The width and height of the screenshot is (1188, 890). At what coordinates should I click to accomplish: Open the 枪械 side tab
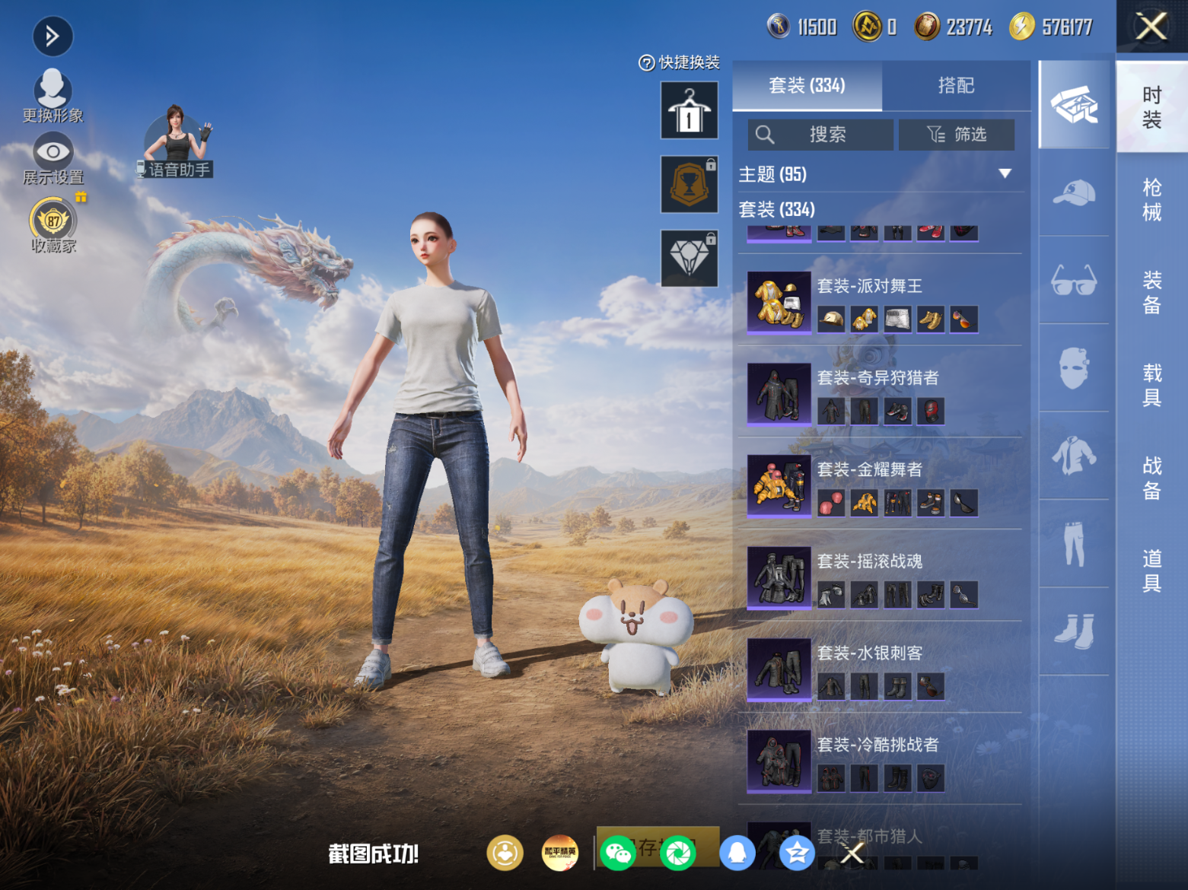[1152, 200]
